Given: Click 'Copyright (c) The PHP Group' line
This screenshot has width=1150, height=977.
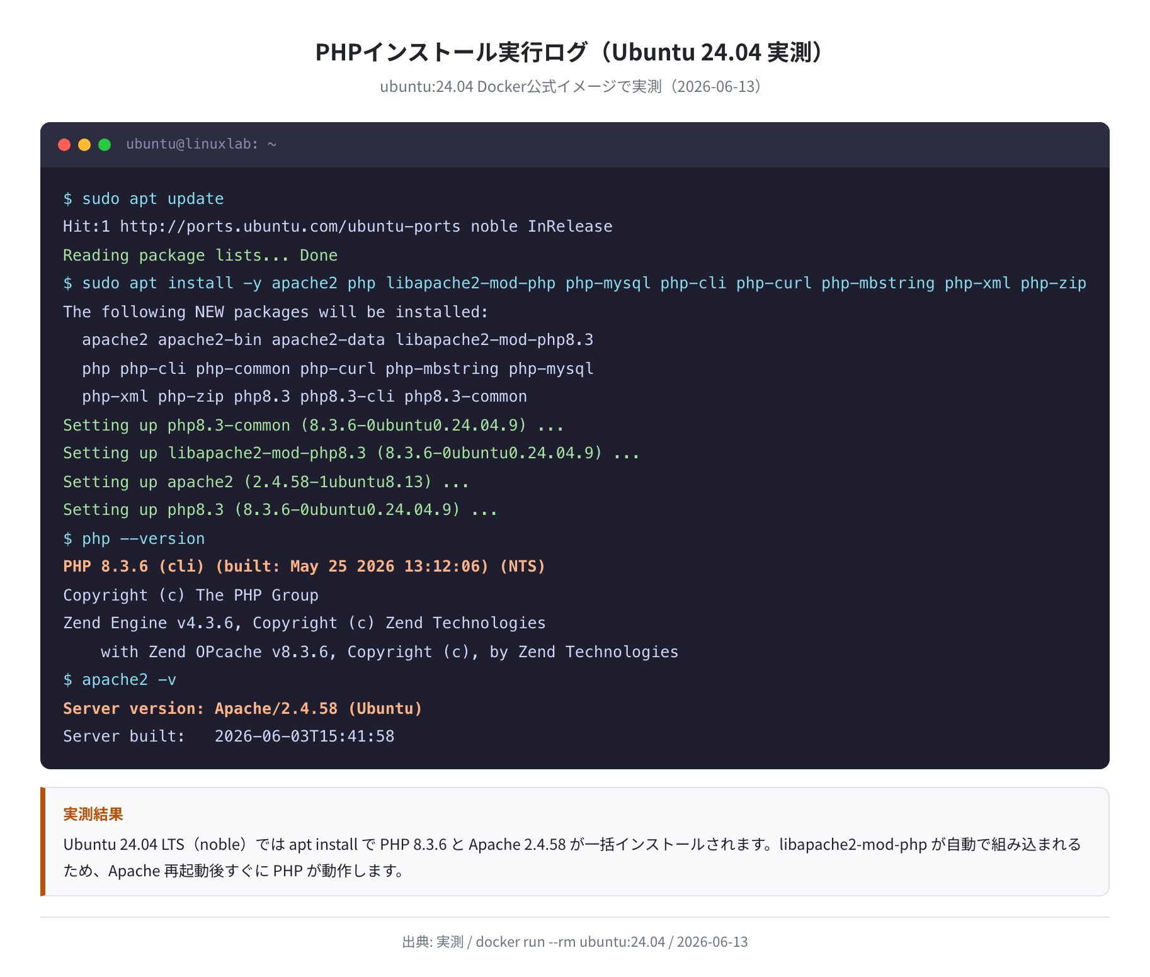Looking at the screenshot, I should 191,595.
